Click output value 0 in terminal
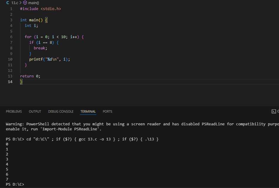 pyautogui.click(x=7, y=144)
